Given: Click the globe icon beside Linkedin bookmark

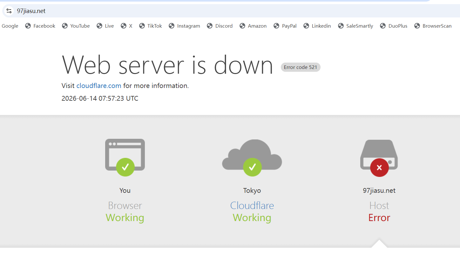Looking at the screenshot, I should [x=306, y=26].
